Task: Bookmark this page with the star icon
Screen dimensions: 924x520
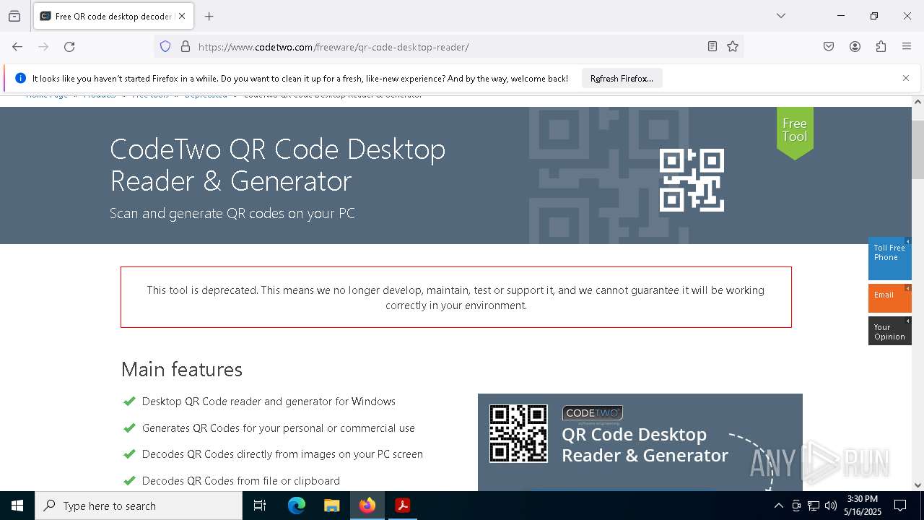Action: 733,47
